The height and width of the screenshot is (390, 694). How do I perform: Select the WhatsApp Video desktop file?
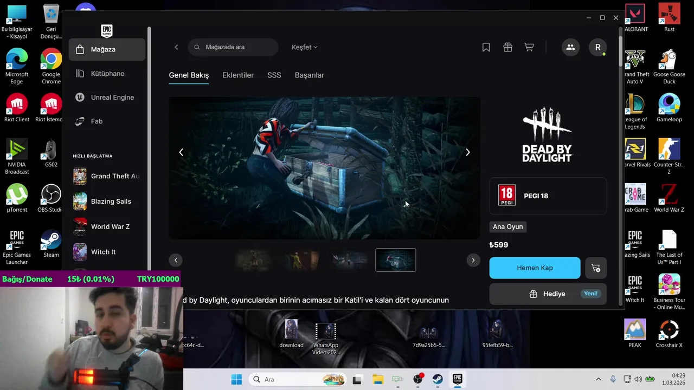326,339
